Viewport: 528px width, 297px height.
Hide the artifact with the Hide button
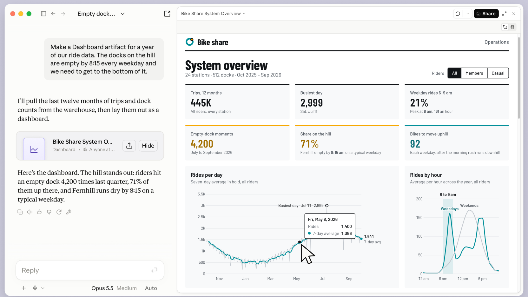(148, 146)
